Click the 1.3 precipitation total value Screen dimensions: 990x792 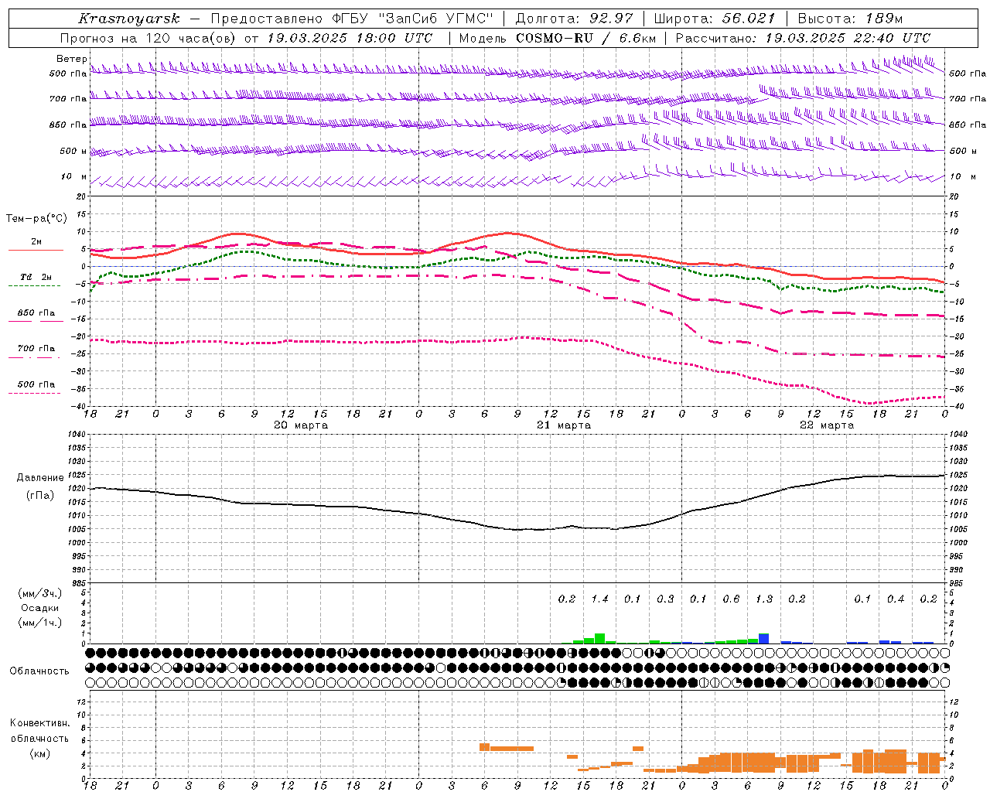[763, 599]
